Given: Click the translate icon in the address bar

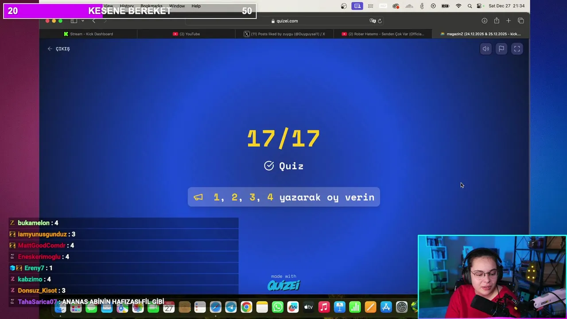Looking at the screenshot, I should [x=373, y=21].
